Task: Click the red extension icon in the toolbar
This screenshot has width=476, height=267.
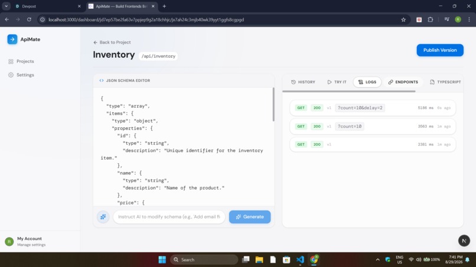Action: coord(419,19)
